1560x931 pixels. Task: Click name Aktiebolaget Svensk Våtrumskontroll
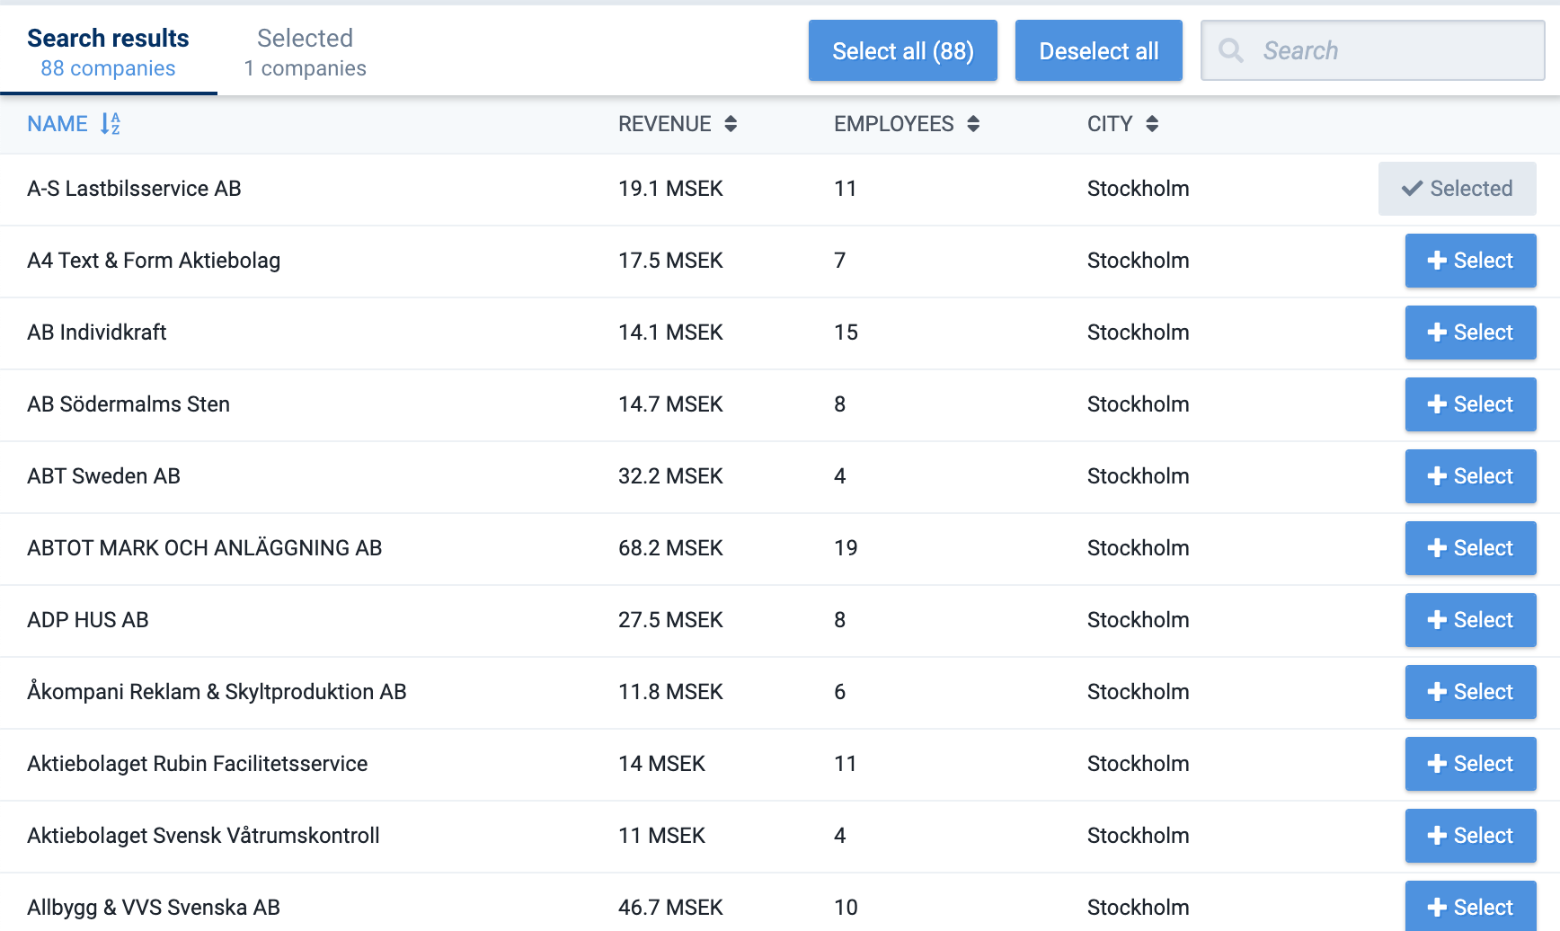coord(203,836)
